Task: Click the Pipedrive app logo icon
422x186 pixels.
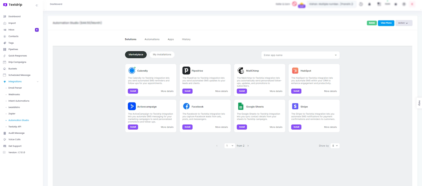Action: tap(186, 70)
